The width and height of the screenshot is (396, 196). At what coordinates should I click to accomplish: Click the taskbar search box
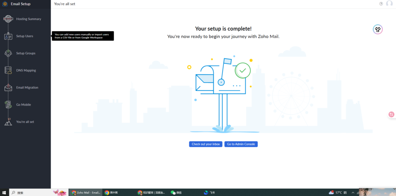(39, 193)
